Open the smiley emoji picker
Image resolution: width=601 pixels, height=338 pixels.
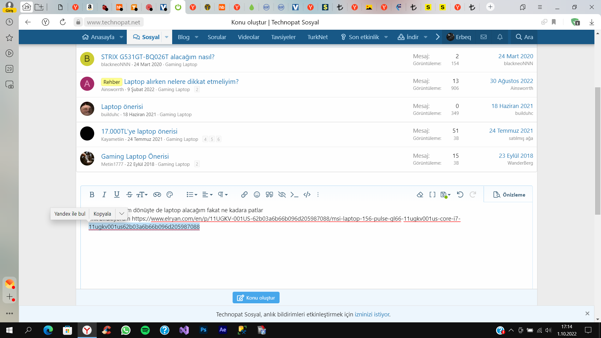[x=257, y=195]
